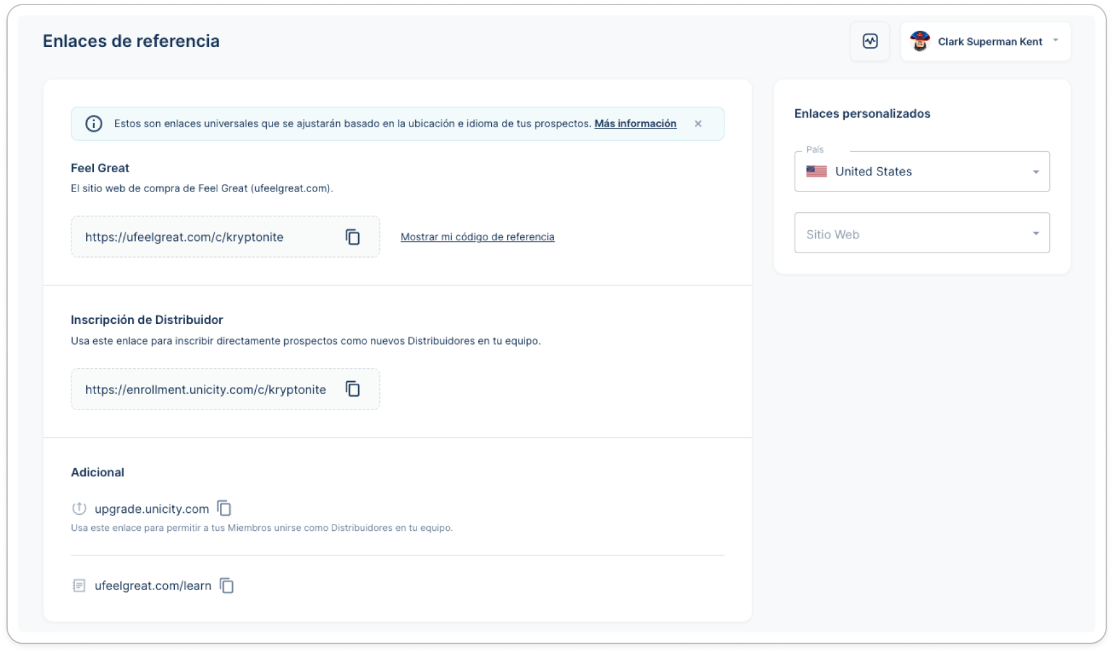This screenshot has width=1114, height=653.
Task: Click Mostrar mi código de referencia
Action: tap(477, 237)
